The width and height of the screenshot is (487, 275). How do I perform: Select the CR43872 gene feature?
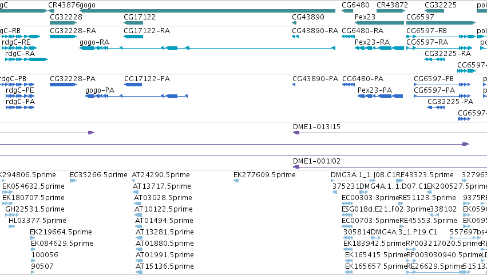pyautogui.click(x=391, y=11)
